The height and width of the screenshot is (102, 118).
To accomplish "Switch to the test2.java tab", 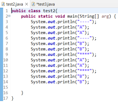I will click(15, 4).
